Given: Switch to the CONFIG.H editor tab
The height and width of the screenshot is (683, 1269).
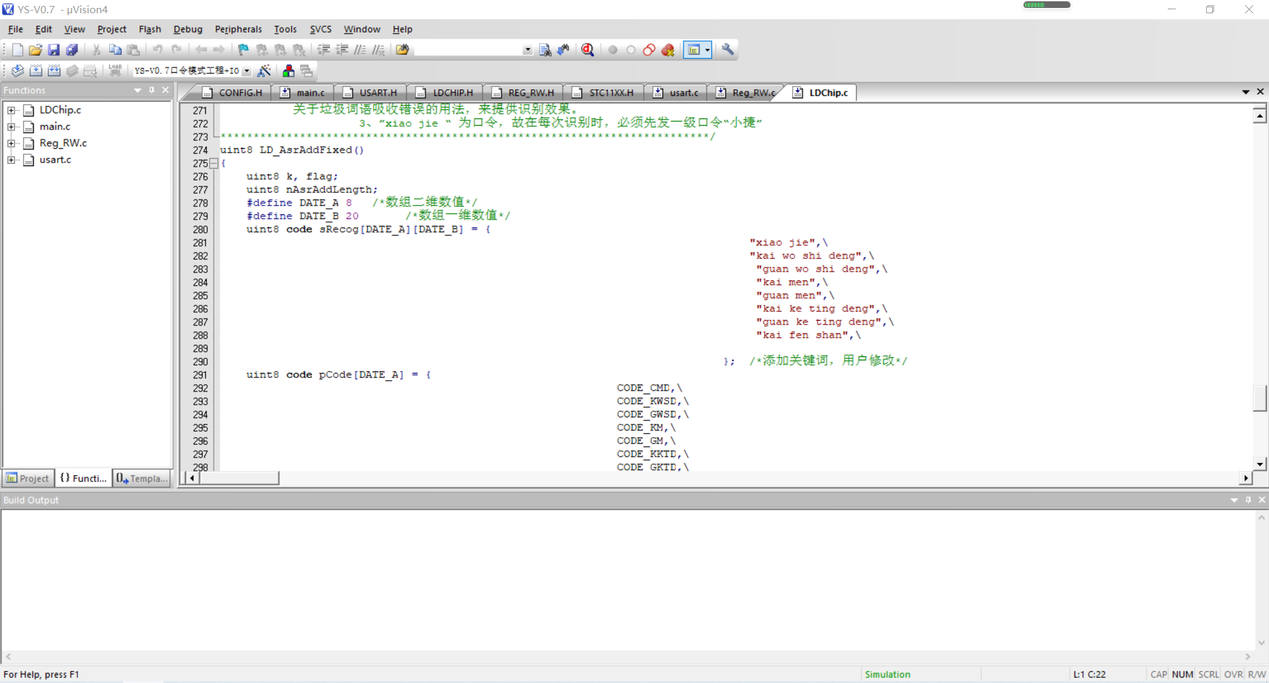Looking at the screenshot, I should pos(233,93).
